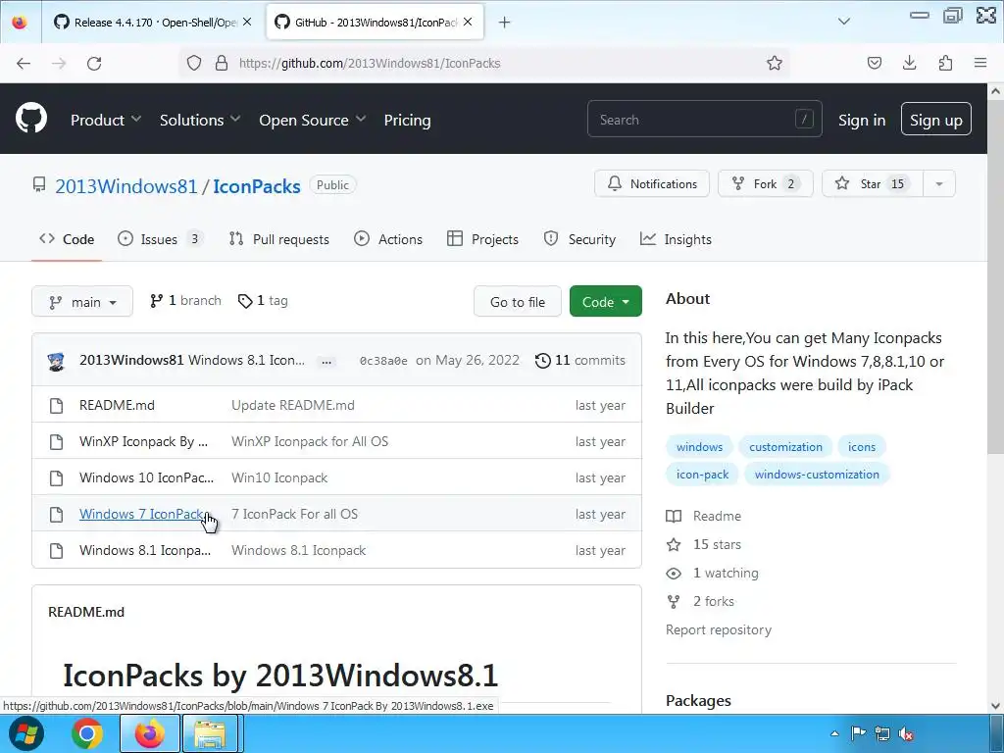Close the GitHub IconPacks tab

pos(468,22)
